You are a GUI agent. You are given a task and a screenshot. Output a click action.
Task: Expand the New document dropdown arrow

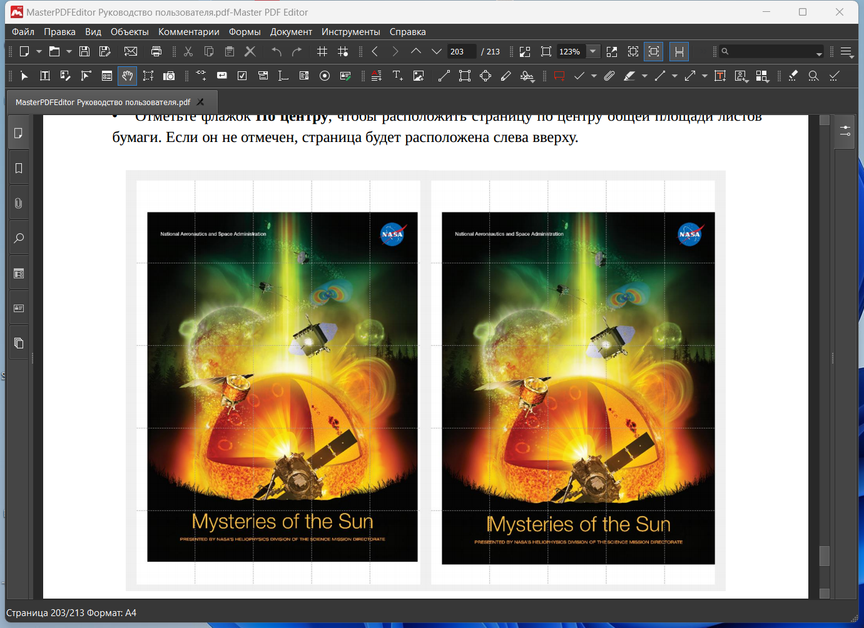click(x=39, y=51)
